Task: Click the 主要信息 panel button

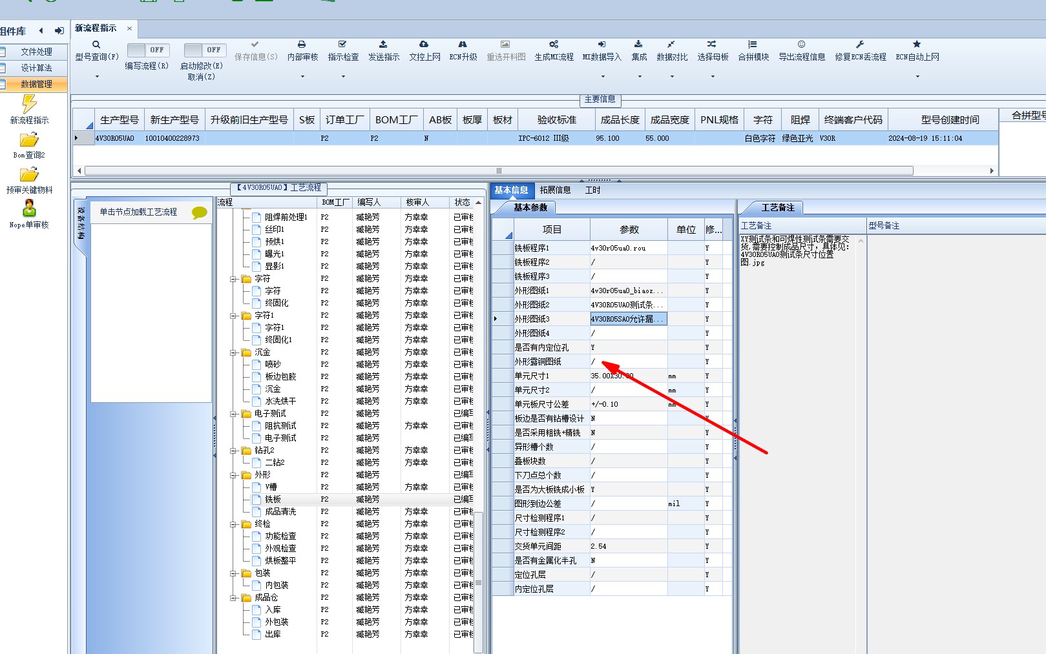Action: point(600,99)
